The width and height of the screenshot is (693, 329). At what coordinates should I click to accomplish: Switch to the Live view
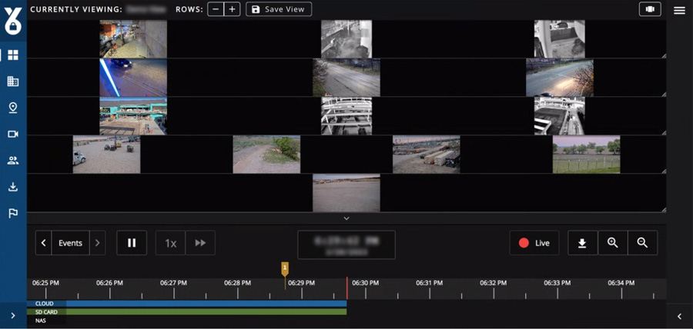coord(534,243)
